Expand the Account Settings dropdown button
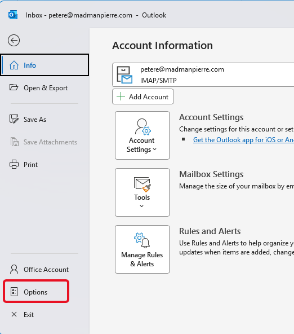Viewport: 294px width, 334px height. coord(142,135)
